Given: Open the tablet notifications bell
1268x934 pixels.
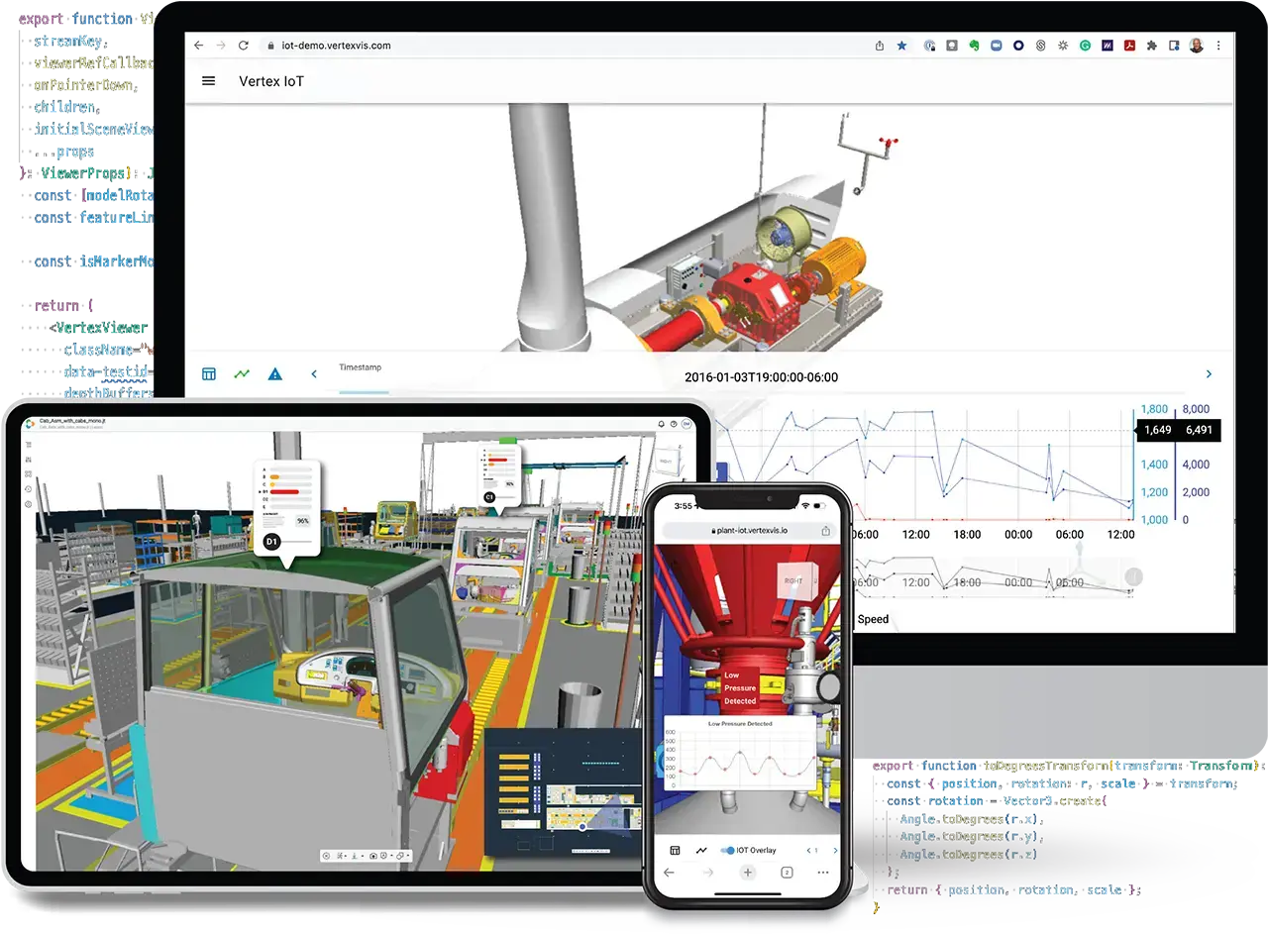Looking at the screenshot, I should coord(661,424).
